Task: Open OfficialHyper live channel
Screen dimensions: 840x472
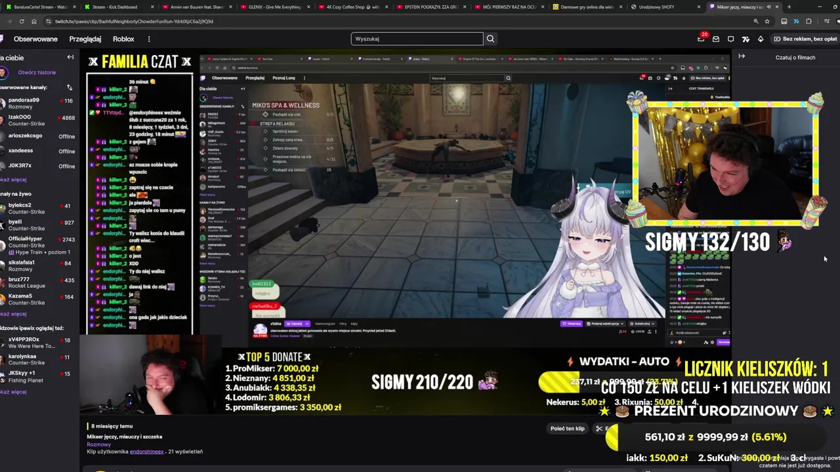Action: pyautogui.click(x=39, y=245)
